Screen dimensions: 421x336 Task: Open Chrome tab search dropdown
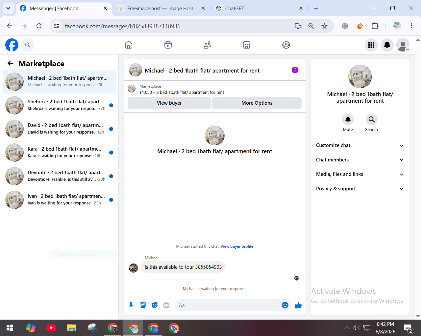(x=8, y=8)
